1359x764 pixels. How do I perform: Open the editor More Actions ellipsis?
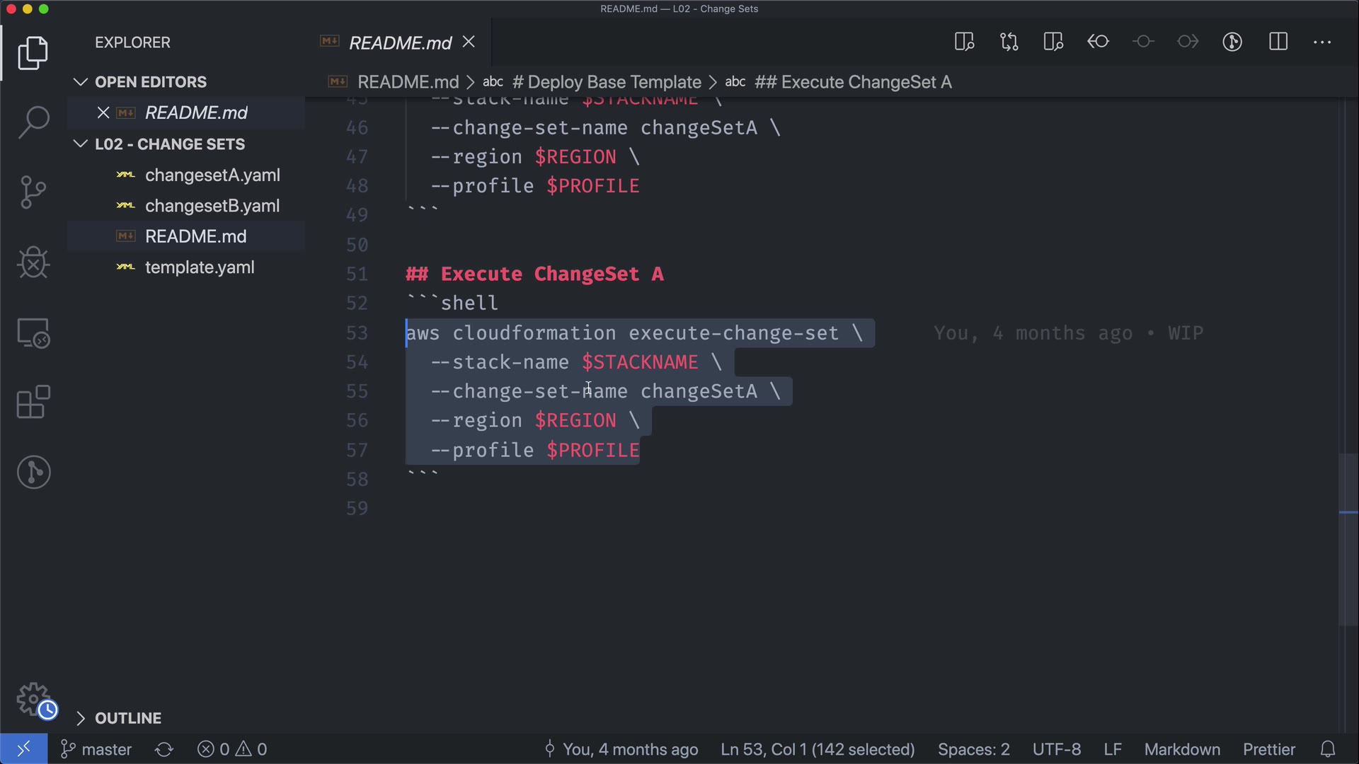click(1321, 42)
